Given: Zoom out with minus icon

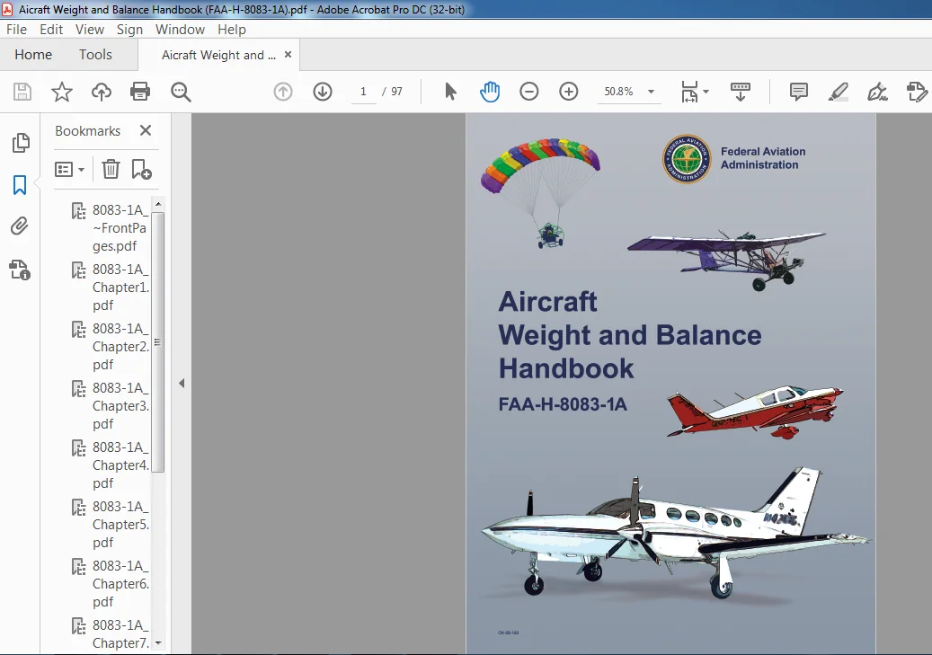Looking at the screenshot, I should (529, 92).
